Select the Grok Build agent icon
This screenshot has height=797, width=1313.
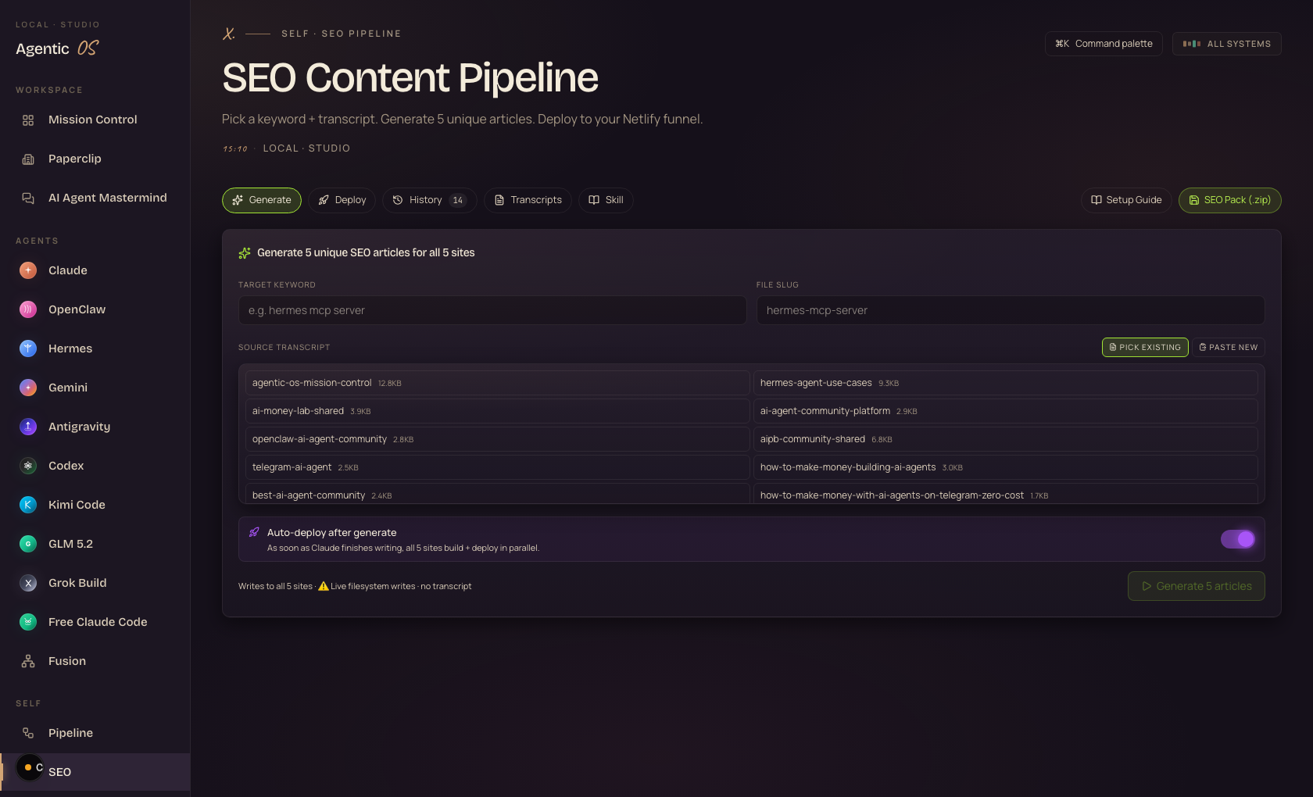click(28, 583)
